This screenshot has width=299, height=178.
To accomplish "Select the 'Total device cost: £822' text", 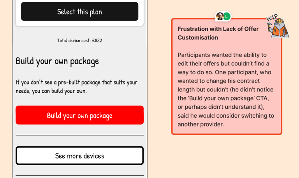I will coord(79,40).
